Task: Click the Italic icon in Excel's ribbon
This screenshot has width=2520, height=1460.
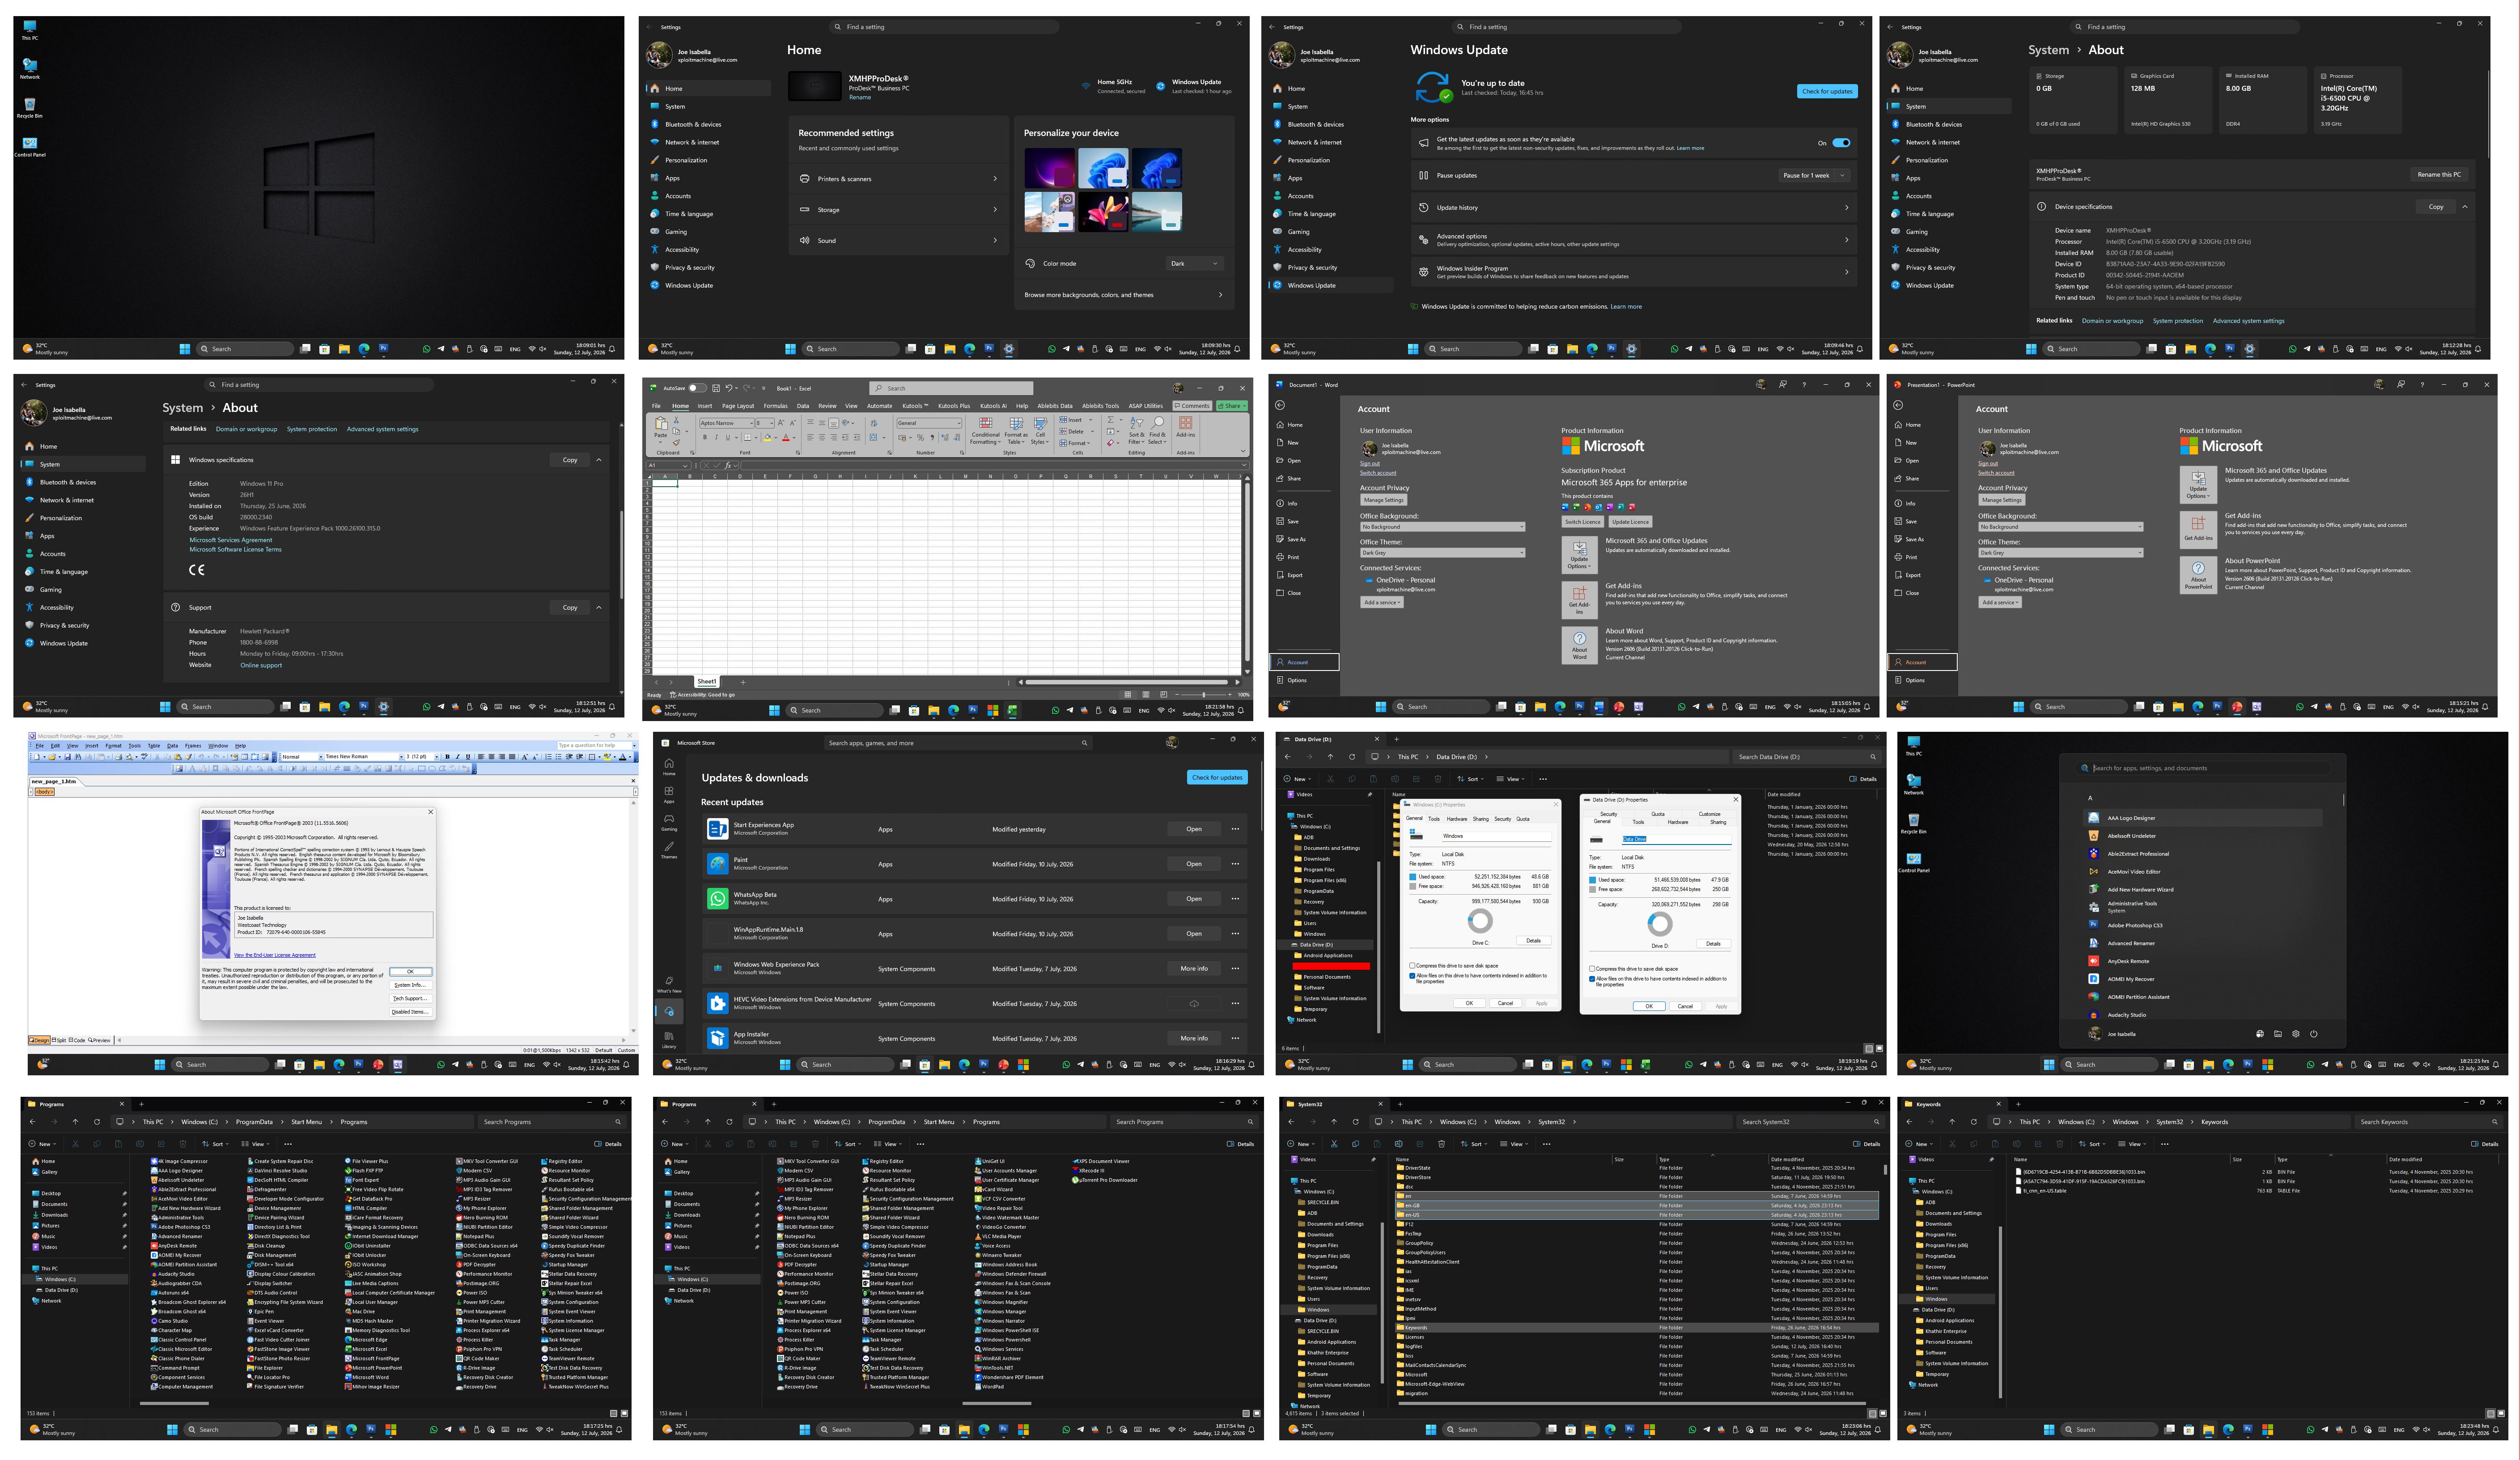Action: point(716,437)
